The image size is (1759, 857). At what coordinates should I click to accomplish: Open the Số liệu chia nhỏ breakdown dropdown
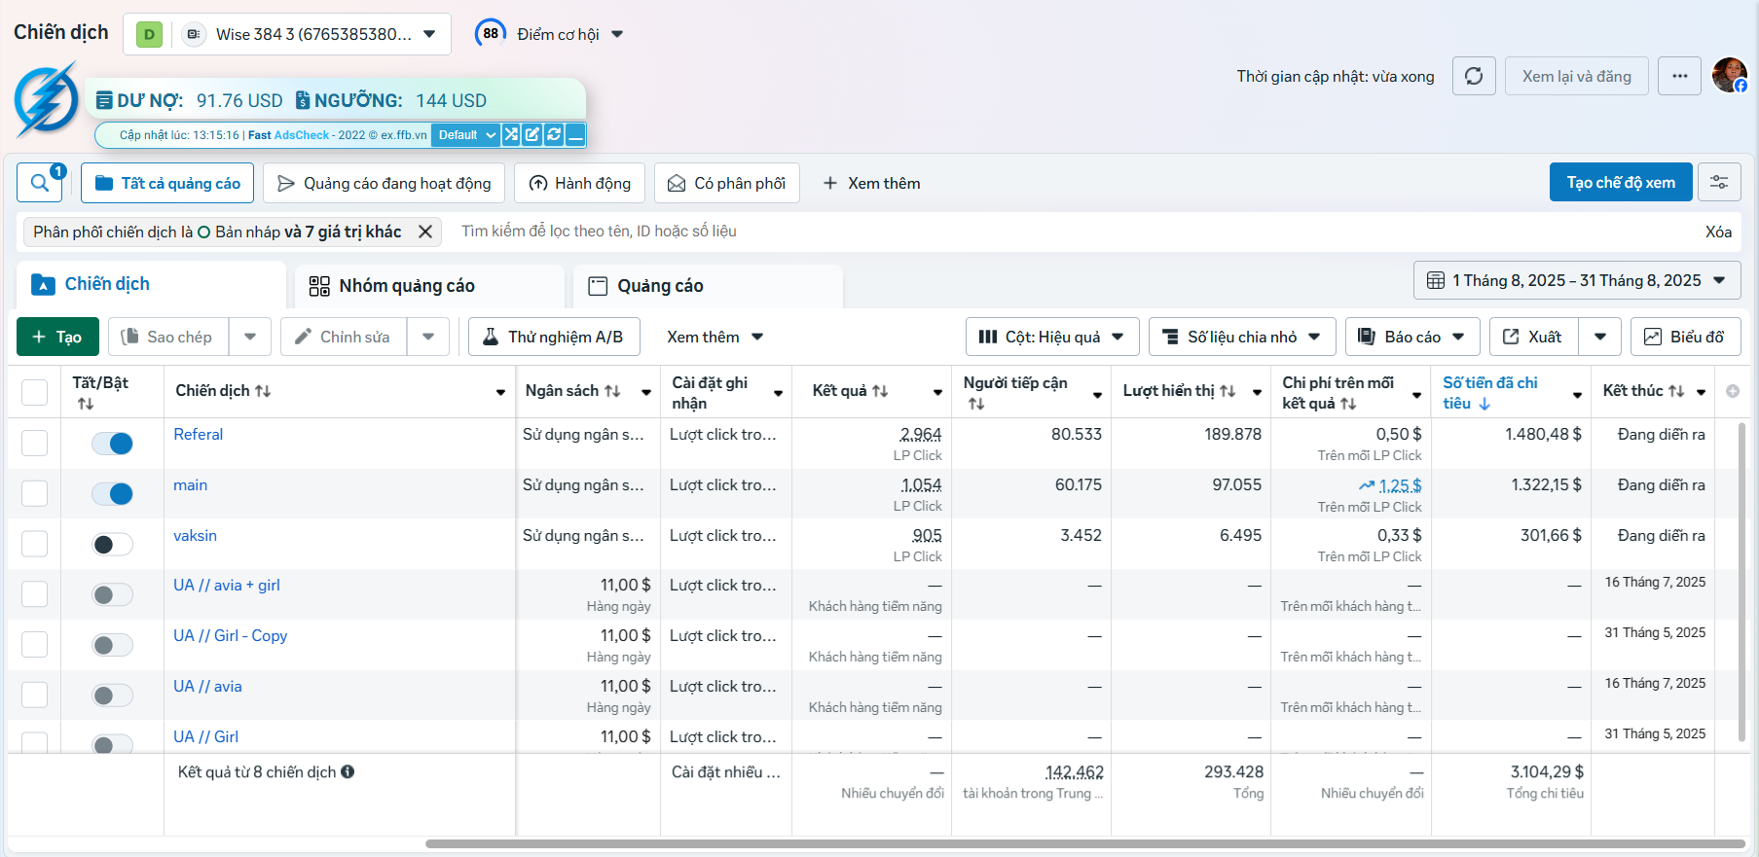coord(1242,337)
